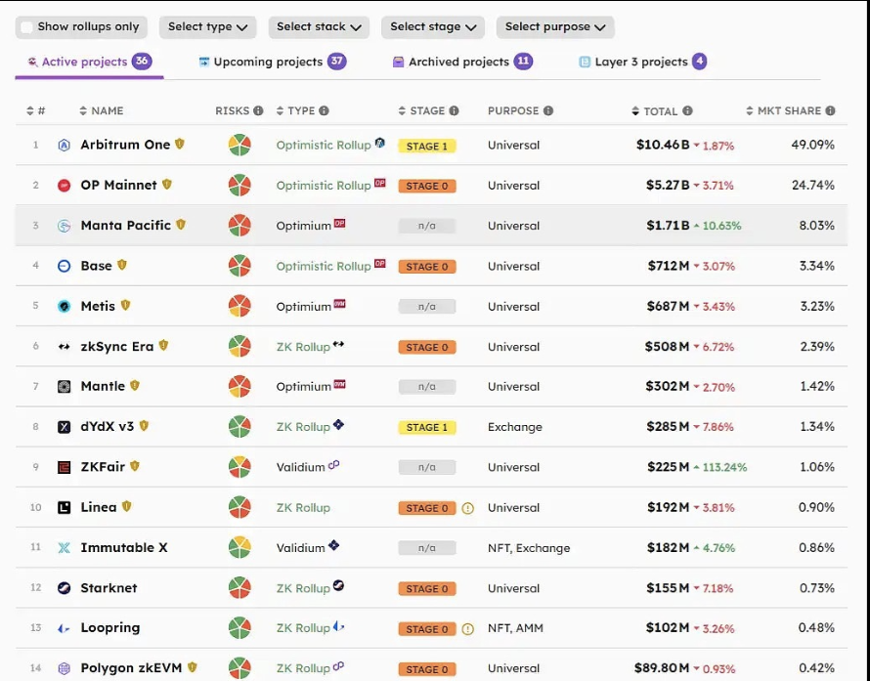The height and width of the screenshot is (681, 870).
Task: Click the info icon next to RISKS header
Action: (x=258, y=111)
